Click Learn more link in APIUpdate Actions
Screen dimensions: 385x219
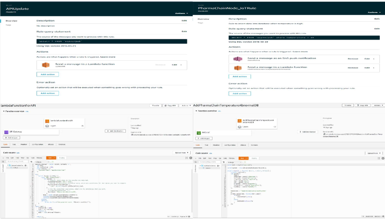tap(108, 57)
